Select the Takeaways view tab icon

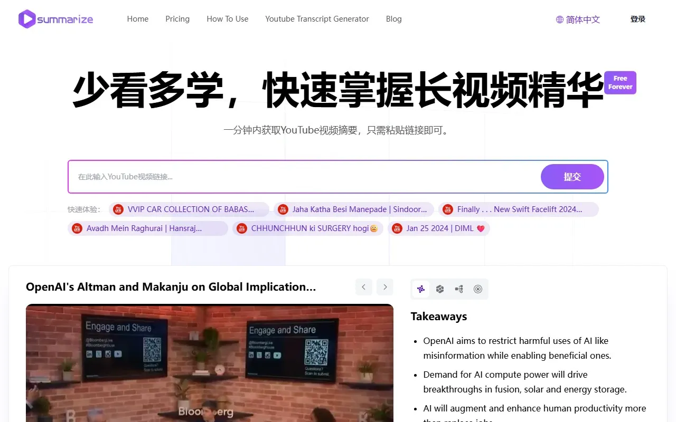pos(421,289)
